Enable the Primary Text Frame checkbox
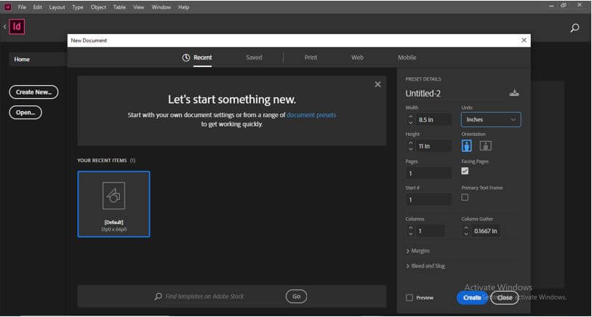This screenshot has height=317, width=592. point(465,197)
